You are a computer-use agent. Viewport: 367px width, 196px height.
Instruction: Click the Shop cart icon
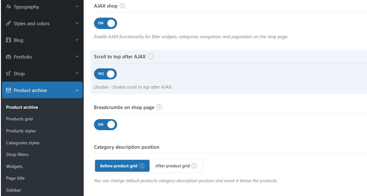coord(9,73)
